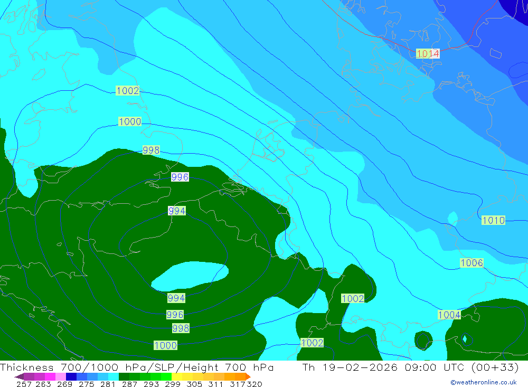Click the chart title starting with 'Thickness'
Image resolution: width=528 pixels, height=387 pixels.
coord(137,367)
